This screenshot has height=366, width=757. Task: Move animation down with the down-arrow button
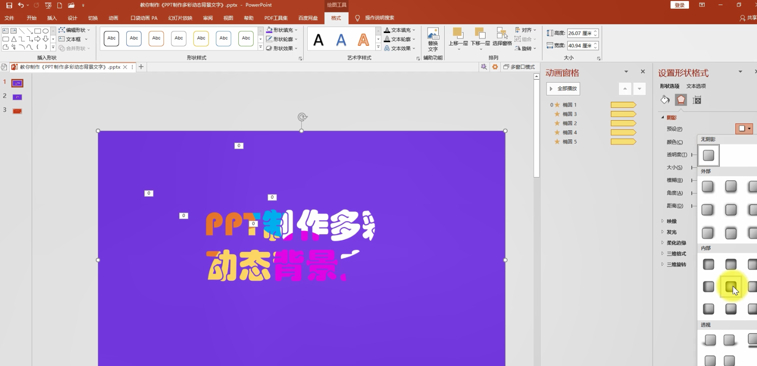pos(639,89)
